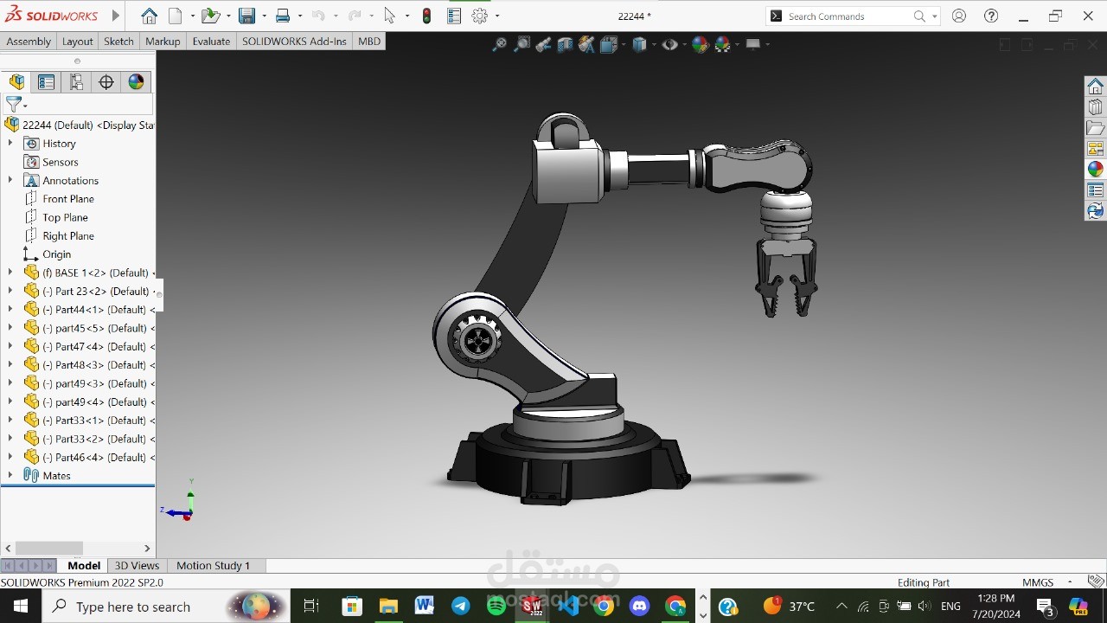Select the DisplayManager colored sphere icon
The image size is (1107, 623).
tap(135, 81)
